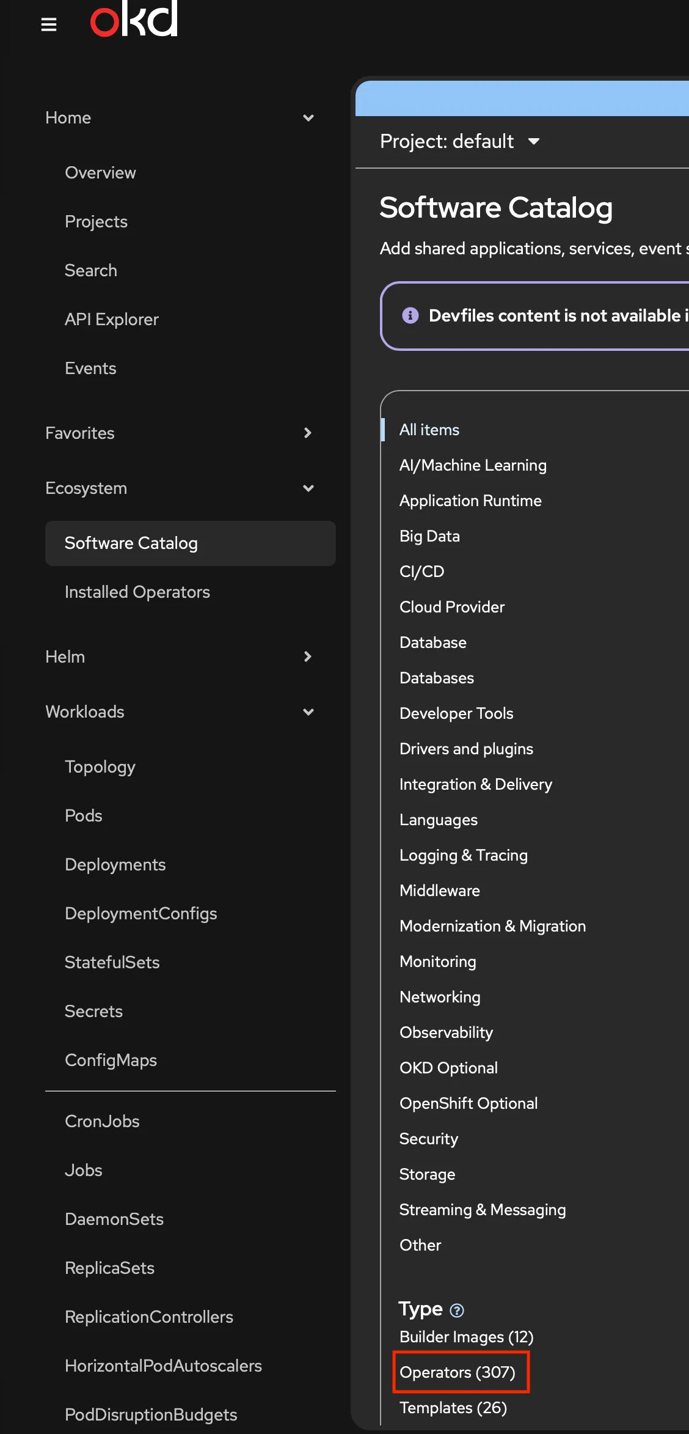Go to Pods
Viewport: 689px width, 1434px height.
(x=83, y=815)
